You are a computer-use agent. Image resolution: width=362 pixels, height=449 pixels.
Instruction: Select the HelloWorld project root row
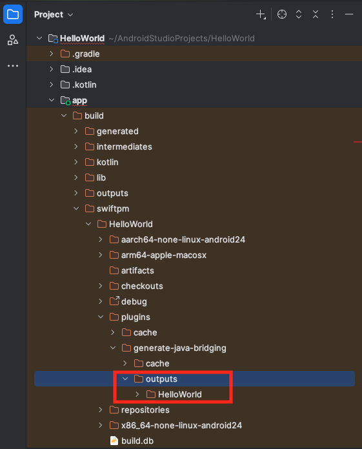(194, 38)
